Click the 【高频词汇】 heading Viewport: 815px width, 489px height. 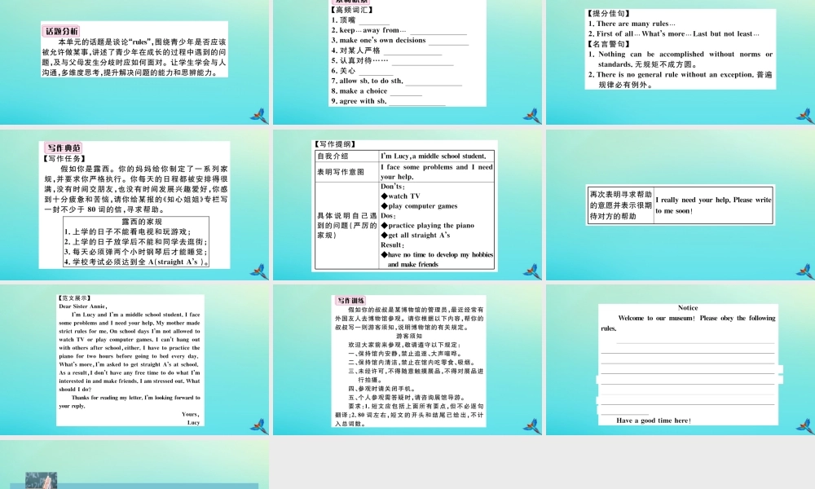[x=352, y=10]
